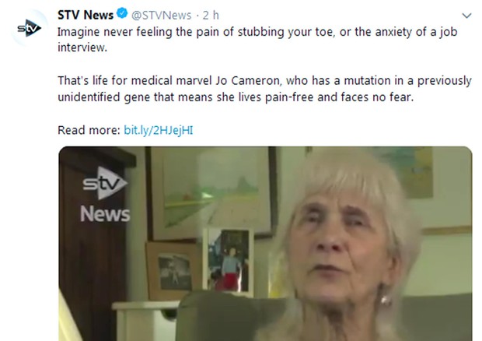Image resolution: width=482 pixels, height=341 pixels.
Task: Click the small framed photo with the red skirt
Action: pyautogui.click(x=229, y=261)
